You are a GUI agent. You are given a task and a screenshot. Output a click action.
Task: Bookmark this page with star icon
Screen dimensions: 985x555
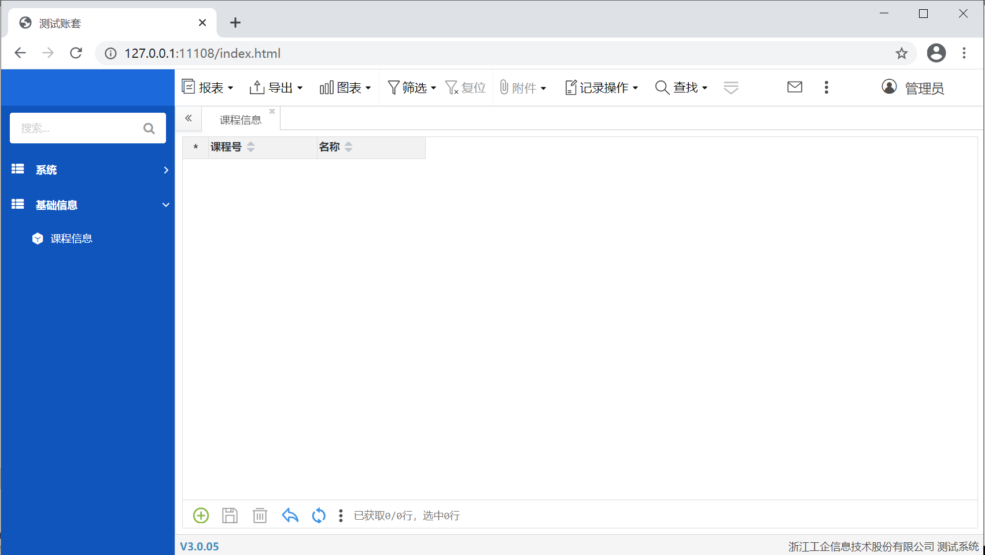[902, 53]
